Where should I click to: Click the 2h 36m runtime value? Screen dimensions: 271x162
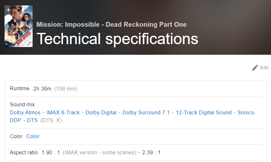tap(42, 89)
